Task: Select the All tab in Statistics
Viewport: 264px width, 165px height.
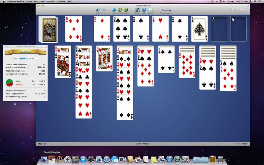Action: click(16, 59)
